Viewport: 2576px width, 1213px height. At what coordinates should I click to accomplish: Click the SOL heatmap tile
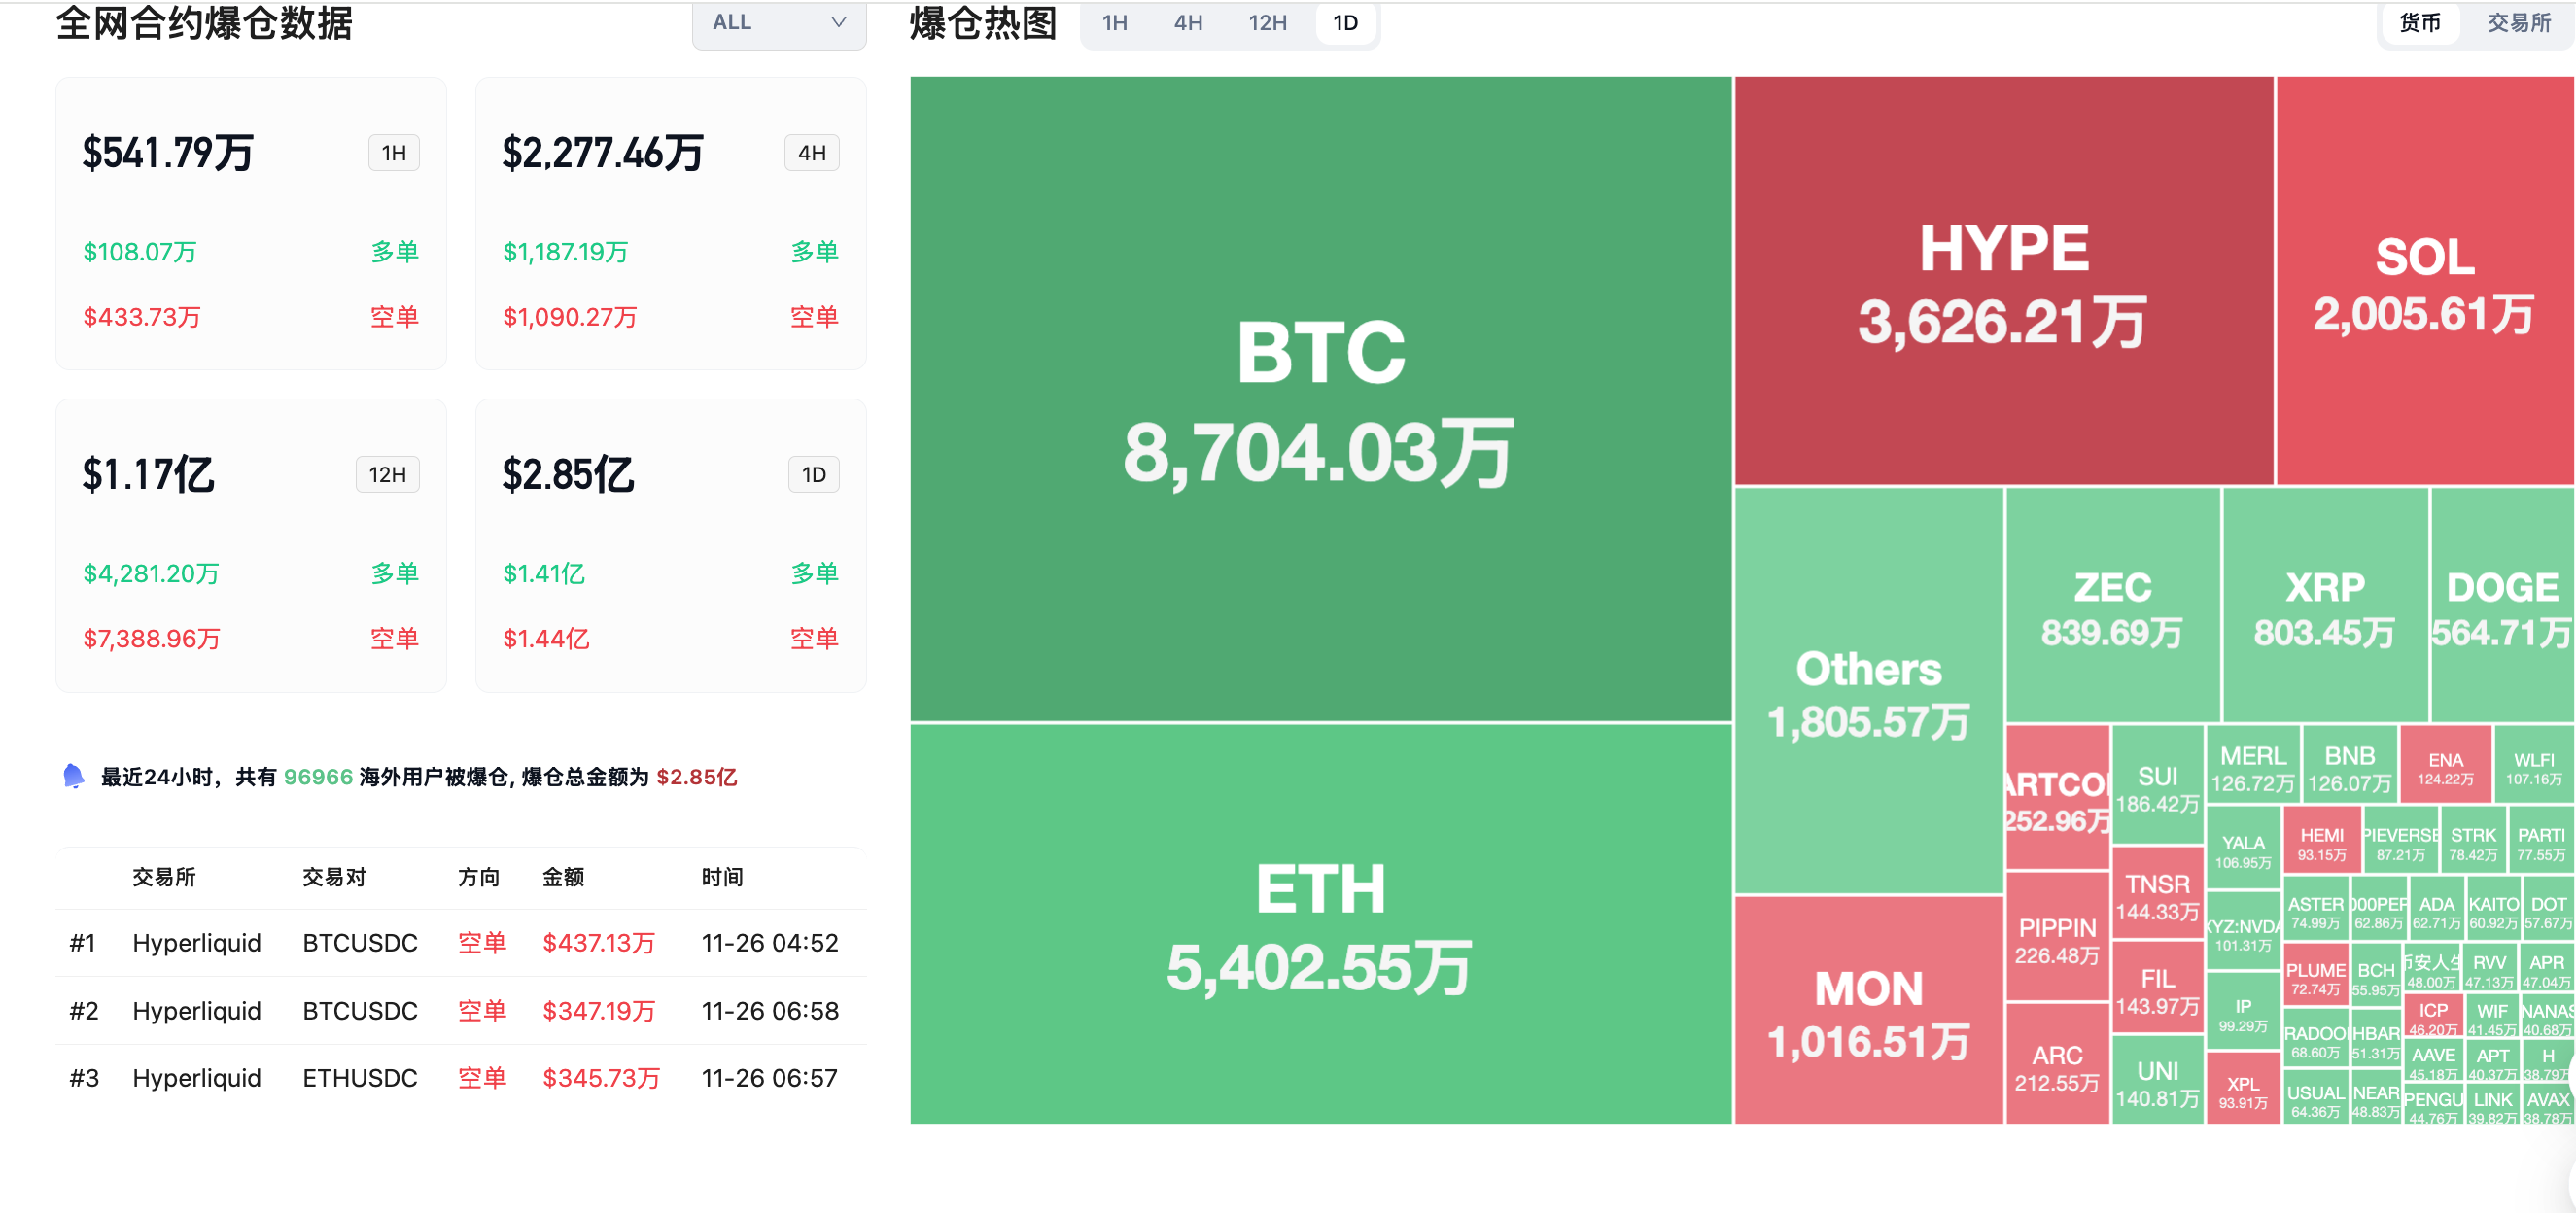[2425, 281]
